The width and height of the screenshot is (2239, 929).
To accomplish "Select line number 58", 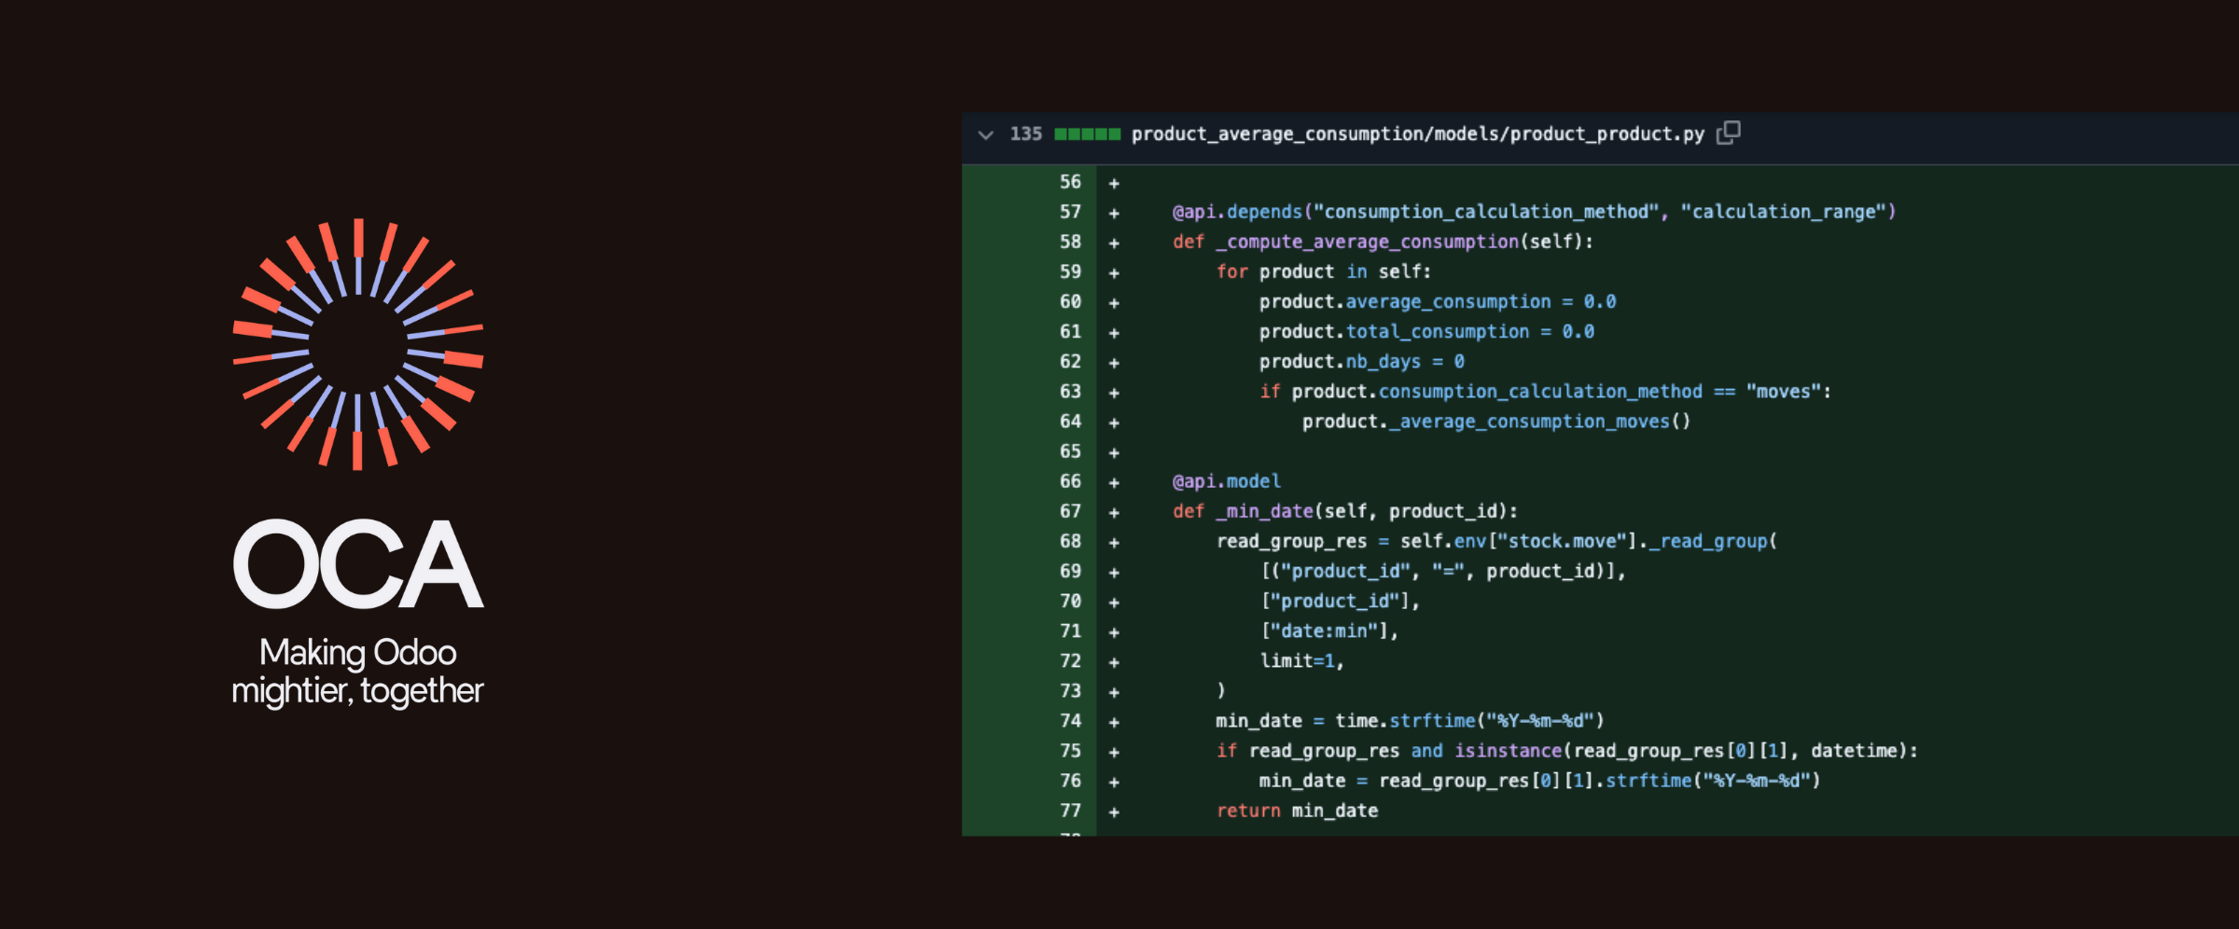I will tap(1070, 242).
